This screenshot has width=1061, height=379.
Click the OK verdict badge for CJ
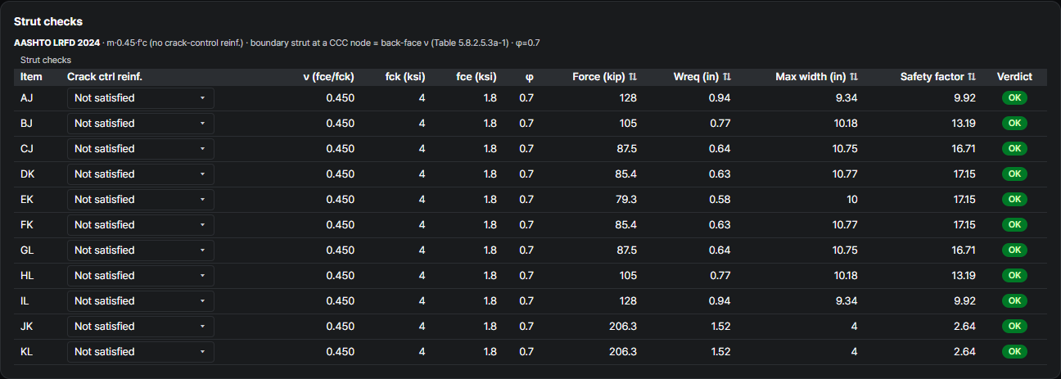(1014, 149)
